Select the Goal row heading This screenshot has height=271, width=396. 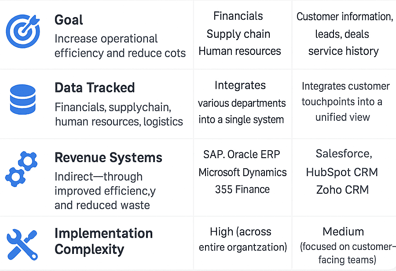69,20
